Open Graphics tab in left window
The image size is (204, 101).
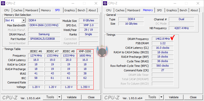click(x=70, y=10)
